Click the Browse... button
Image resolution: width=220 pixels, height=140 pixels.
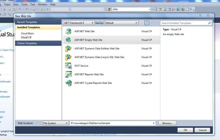coord(168,123)
